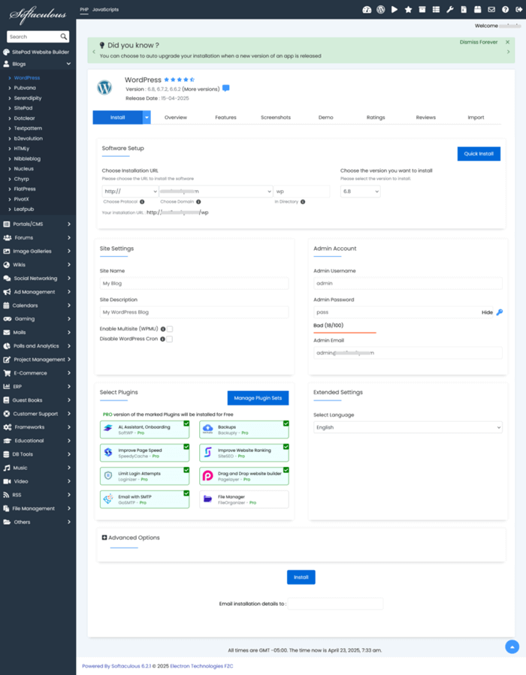Open the task list icon in top bar

(x=436, y=10)
